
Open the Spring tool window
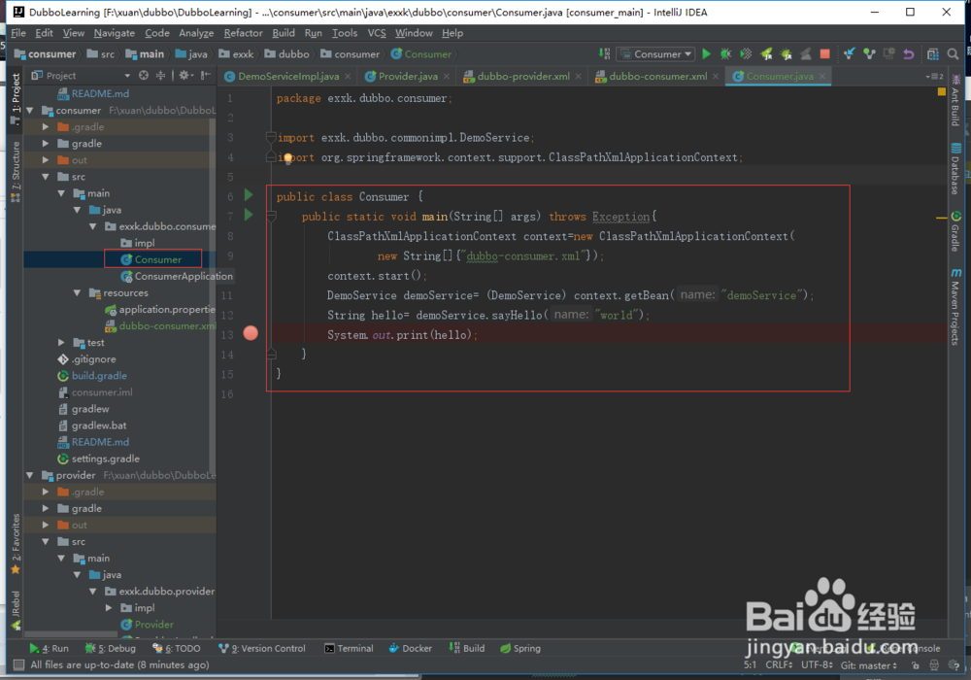pyautogui.click(x=520, y=648)
